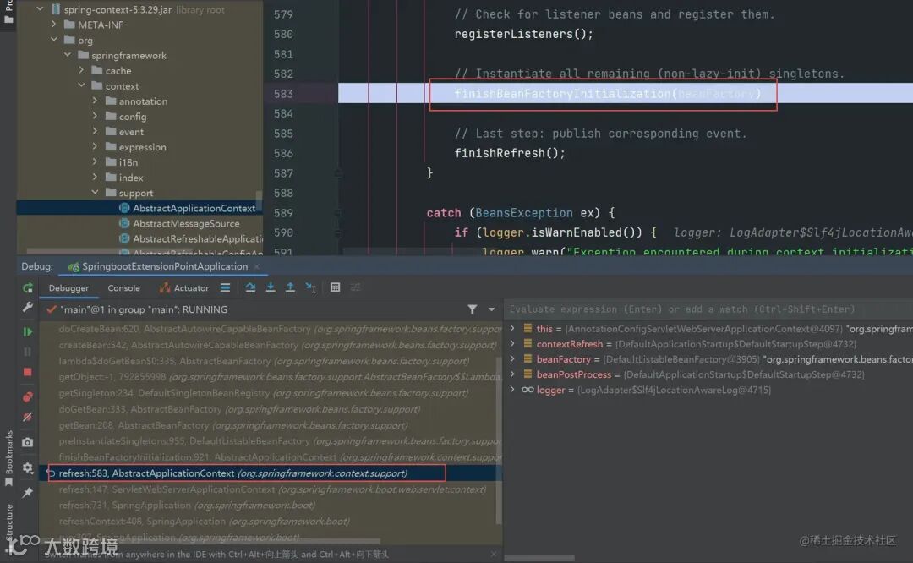This screenshot has height=563, width=913.
Task: Click the frames list vertical scrollbar
Action: [x=499, y=440]
